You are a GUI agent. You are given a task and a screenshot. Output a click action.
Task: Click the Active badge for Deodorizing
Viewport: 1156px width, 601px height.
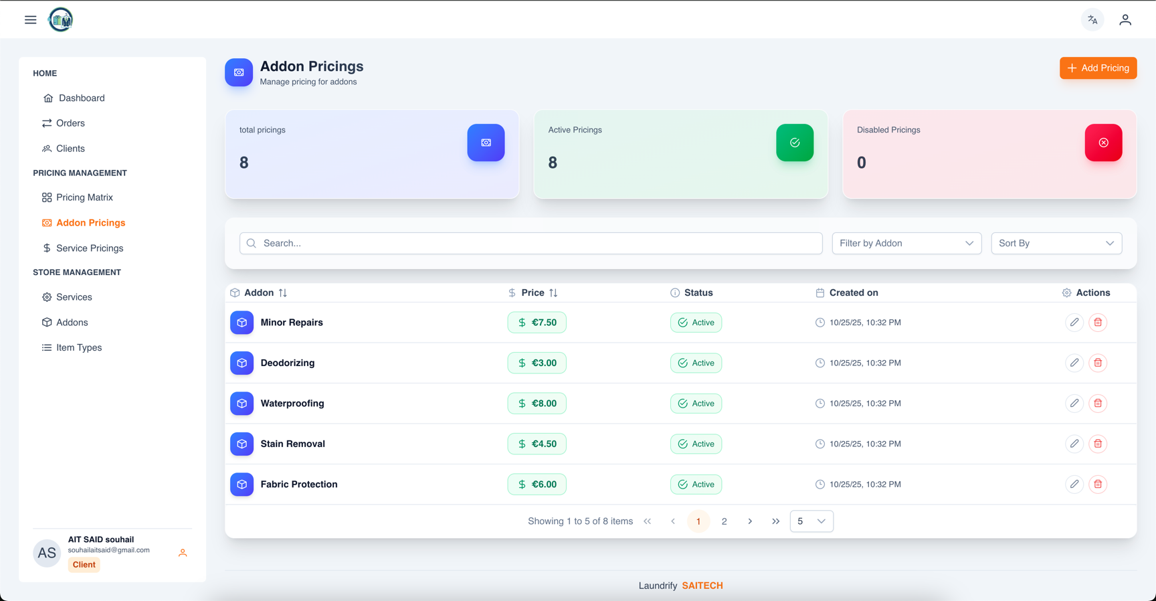[696, 363]
